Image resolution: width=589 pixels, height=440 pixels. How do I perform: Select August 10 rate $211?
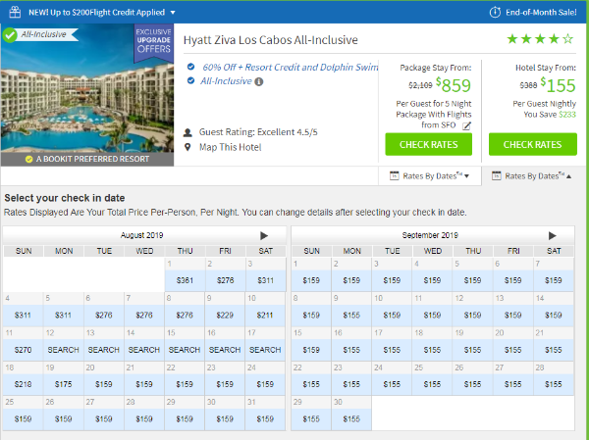pyautogui.click(x=265, y=316)
